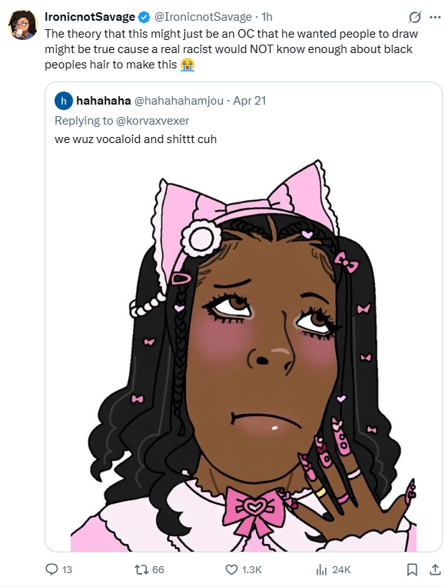Click the hahahaha display name
This screenshot has width=445, height=587.
pyautogui.click(x=104, y=101)
